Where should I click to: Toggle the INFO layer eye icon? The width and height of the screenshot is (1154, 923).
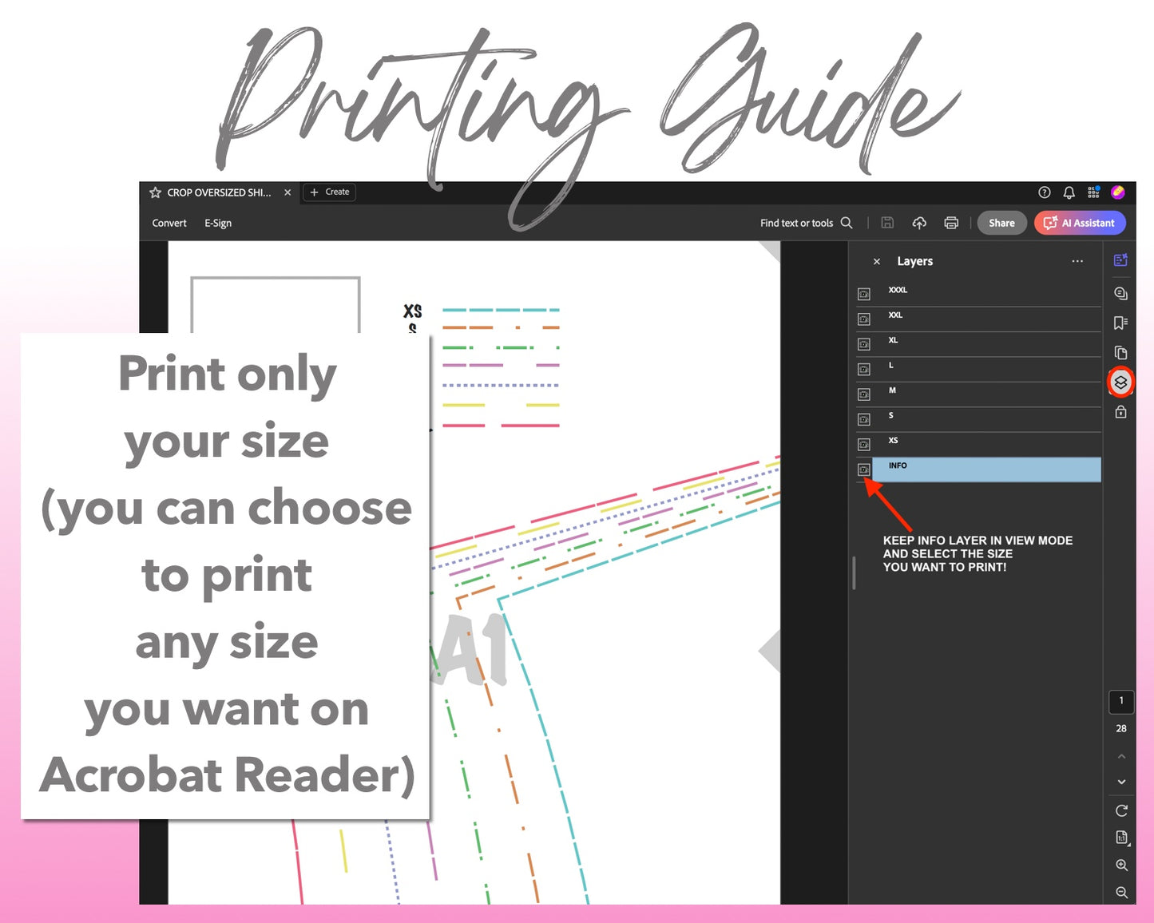[x=863, y=469]
